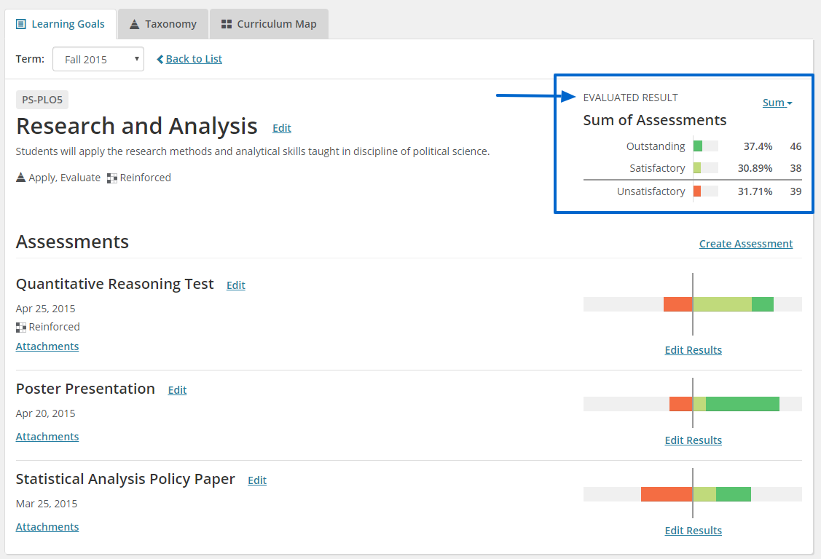Image resolution: width=821 pixels, height=559 pixels.
Task: Open the Learning Goals tab
Action: point(60,24)
